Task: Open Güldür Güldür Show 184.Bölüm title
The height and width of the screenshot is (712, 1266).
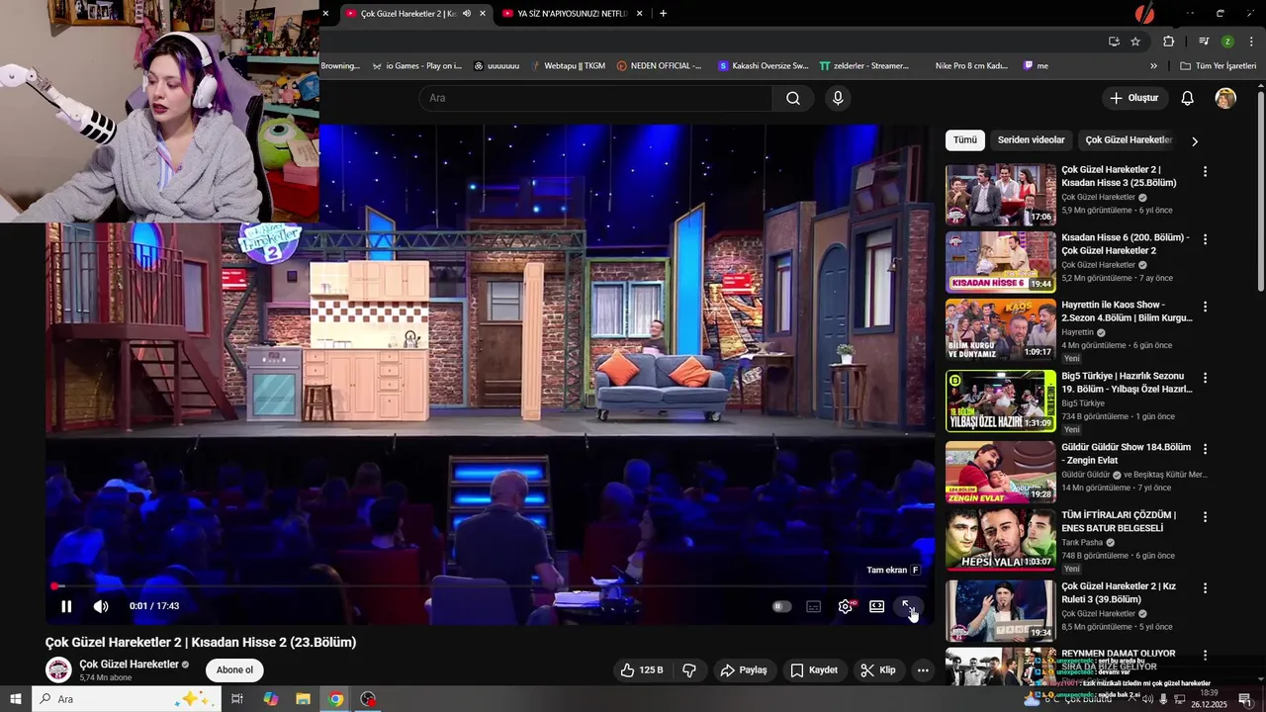Action: coord(1126,454)
